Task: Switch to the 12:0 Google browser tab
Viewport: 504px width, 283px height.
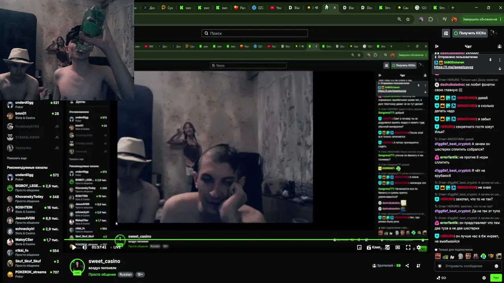Action: click(421, 7)
